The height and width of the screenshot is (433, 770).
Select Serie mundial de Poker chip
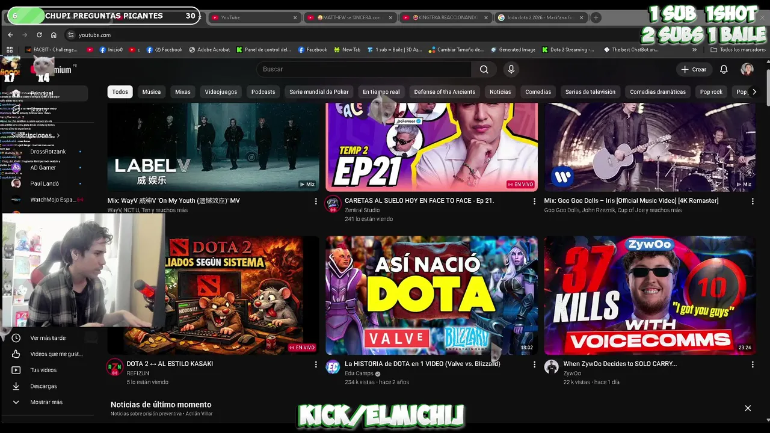pos(319,92)
